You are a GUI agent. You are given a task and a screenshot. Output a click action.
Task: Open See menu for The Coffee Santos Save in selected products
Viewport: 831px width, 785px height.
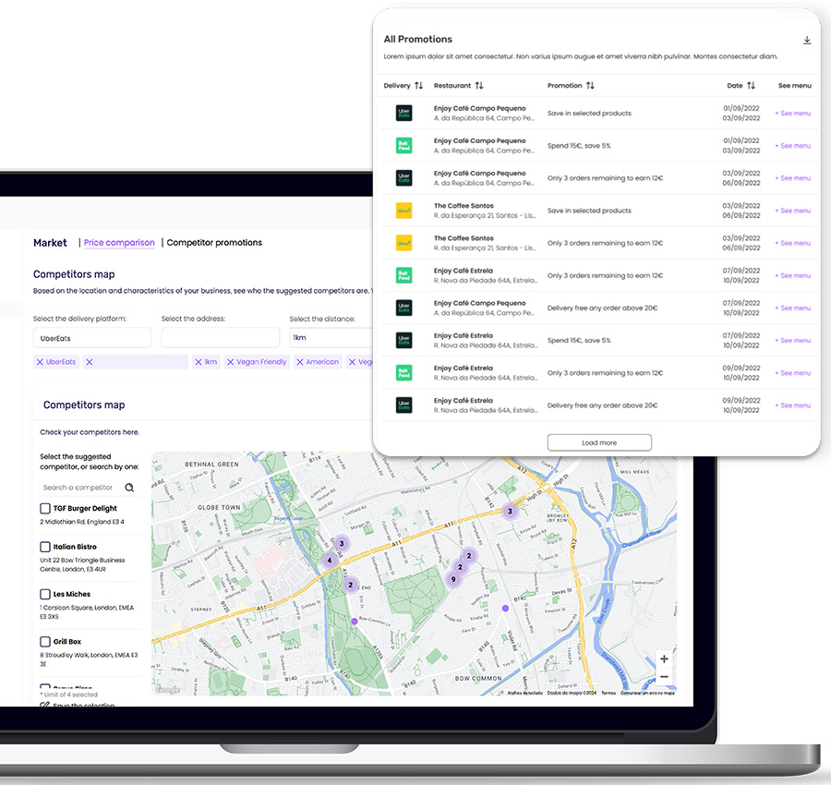[793, 211]
